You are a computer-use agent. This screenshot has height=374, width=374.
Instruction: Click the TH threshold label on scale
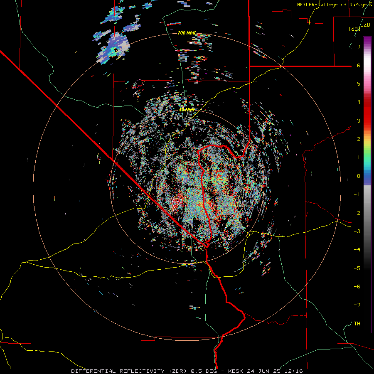tap(357, 323)
